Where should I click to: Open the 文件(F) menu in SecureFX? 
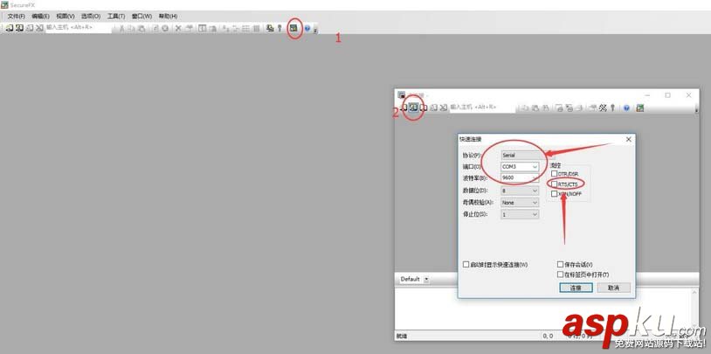point(16,16)
